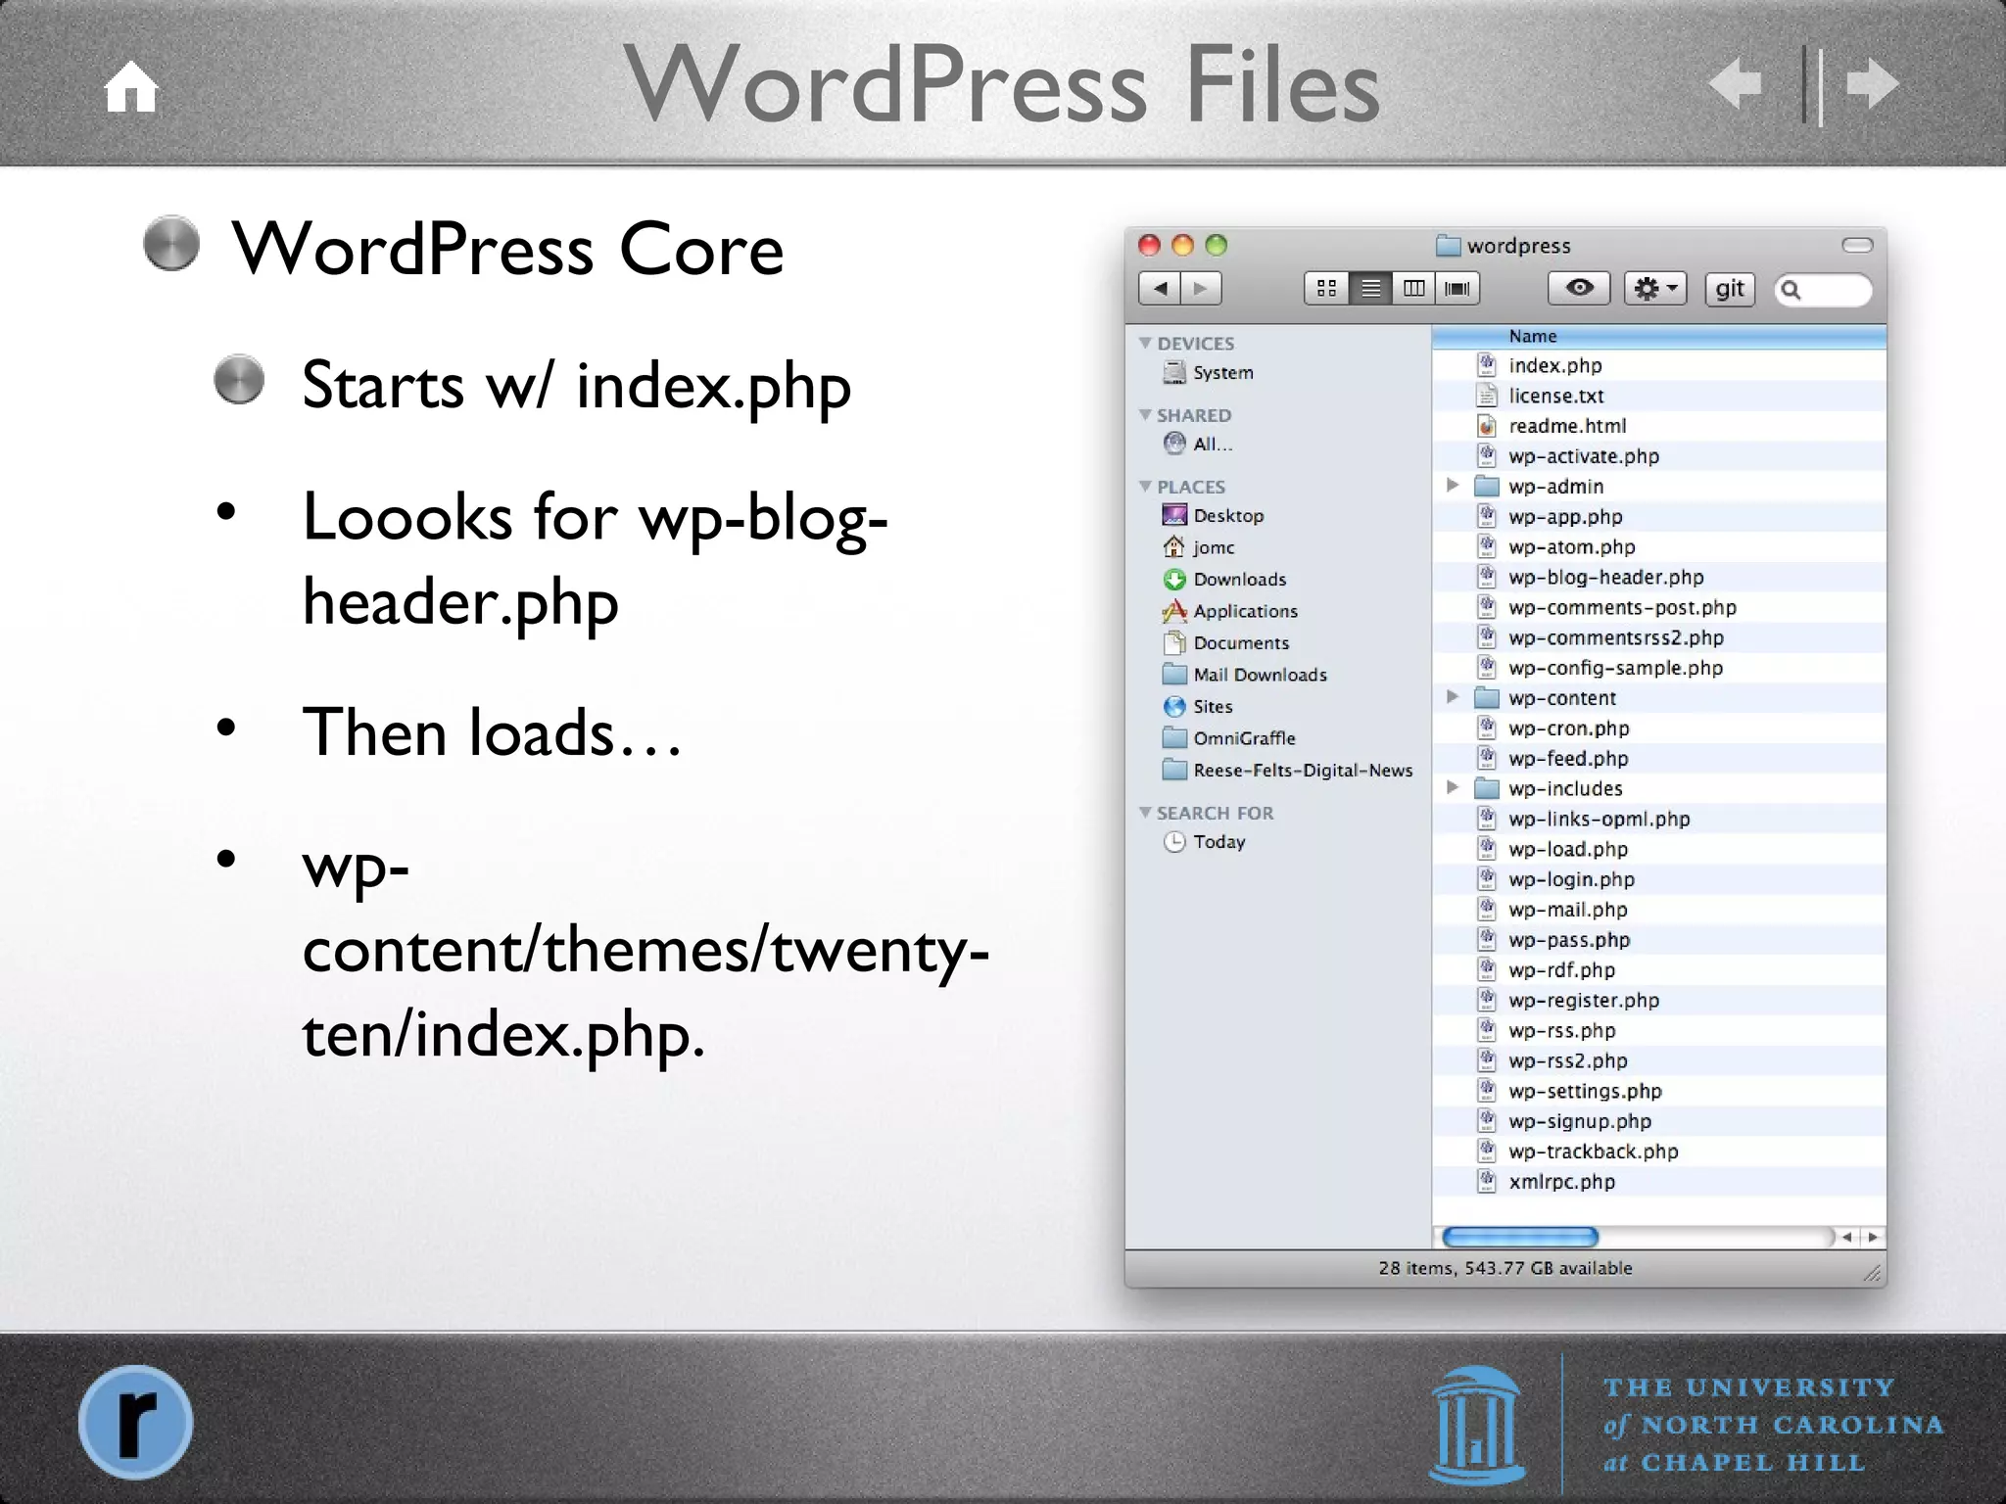Expand the wp-content folder triangle
Viewport: 2006px width, 1504px height.
click(1453, 697)
